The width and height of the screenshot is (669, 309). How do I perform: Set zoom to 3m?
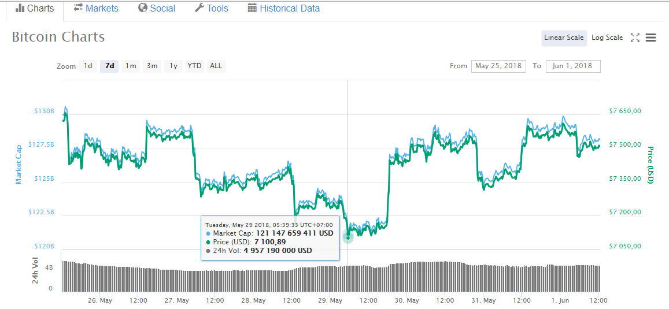(152, 66)
